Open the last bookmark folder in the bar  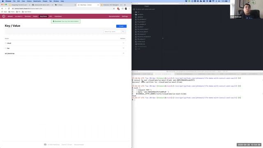click(26, 12)
